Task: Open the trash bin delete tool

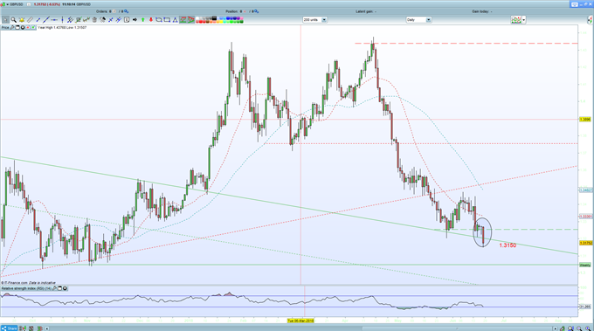Action: click(x=94, y=20)
